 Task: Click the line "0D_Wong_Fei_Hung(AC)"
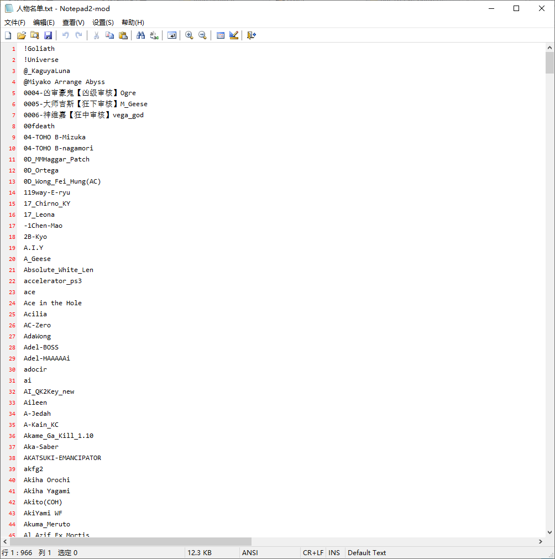[62, 181]
